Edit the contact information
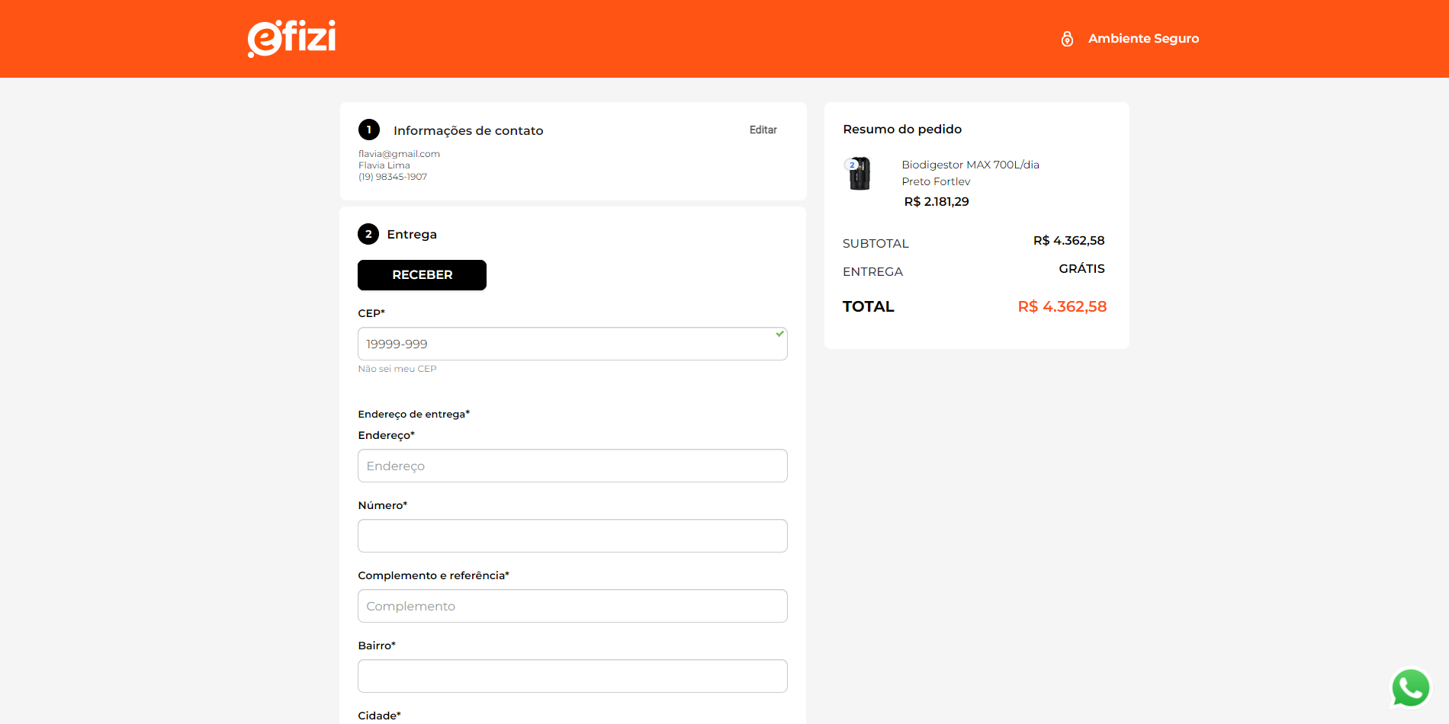Screen dimensions: 1449x724 coord(763,130)
